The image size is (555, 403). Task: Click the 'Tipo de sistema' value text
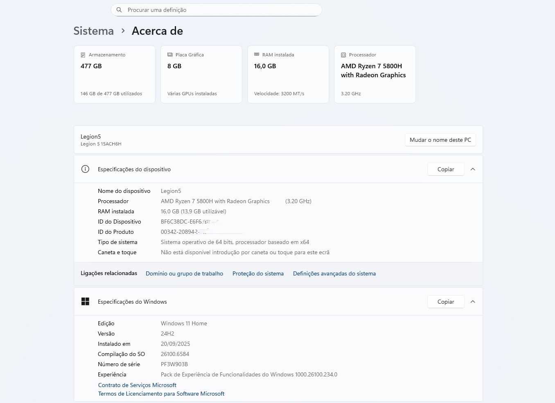(235, 242)
